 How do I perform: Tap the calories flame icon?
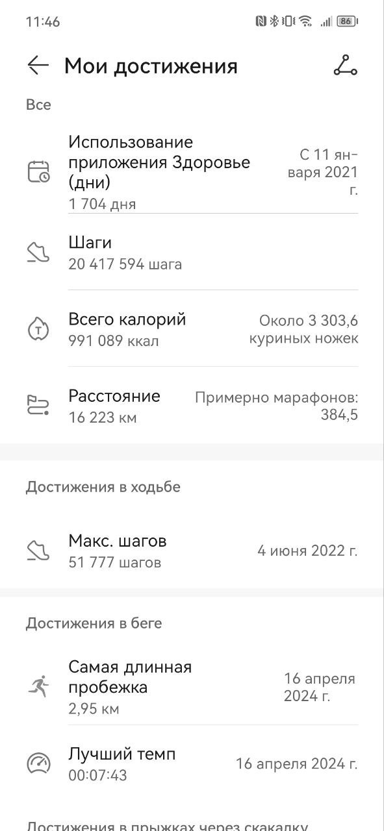tap(38, 329)
